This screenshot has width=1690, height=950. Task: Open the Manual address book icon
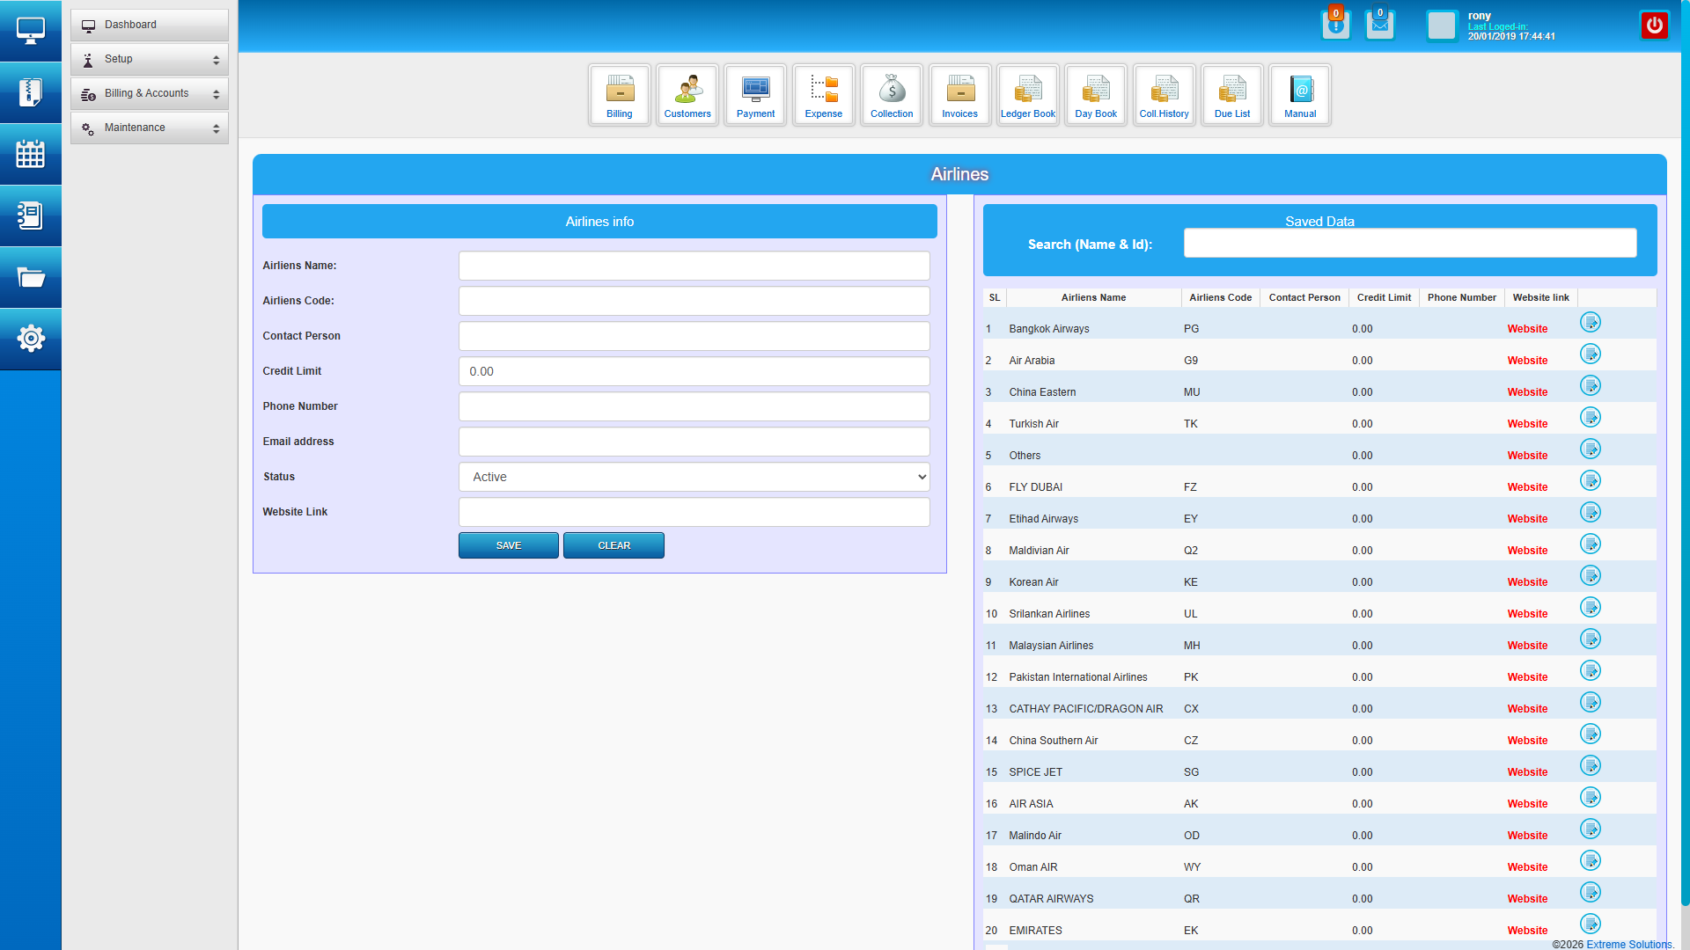point(1300,94)
